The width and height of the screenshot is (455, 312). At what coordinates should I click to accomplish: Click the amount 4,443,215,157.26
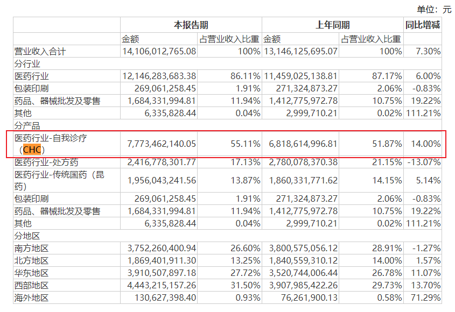pyautogui.click(x=162, y=285)
